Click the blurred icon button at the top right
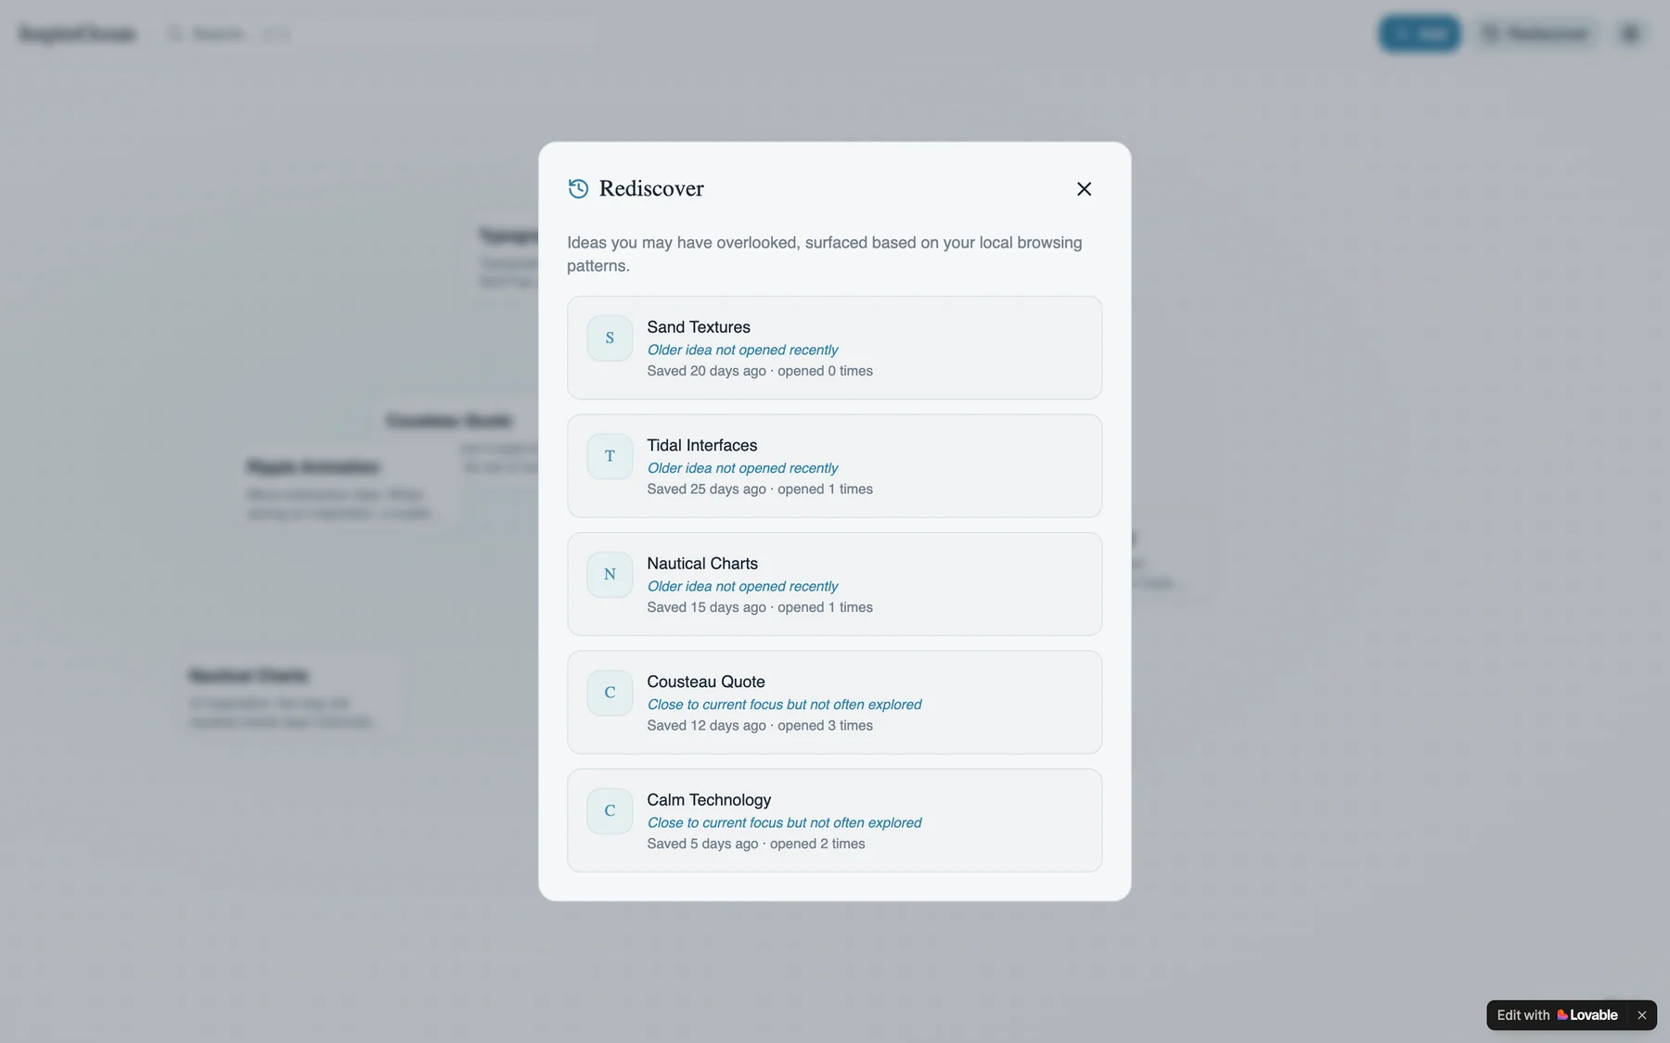1670x1043 pixels. pos(1630,34)
